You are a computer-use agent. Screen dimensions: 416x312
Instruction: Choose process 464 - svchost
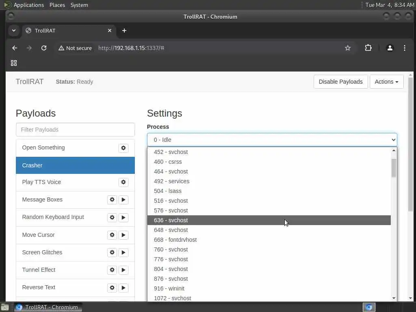pyautogui.click(x=269, y=172)
